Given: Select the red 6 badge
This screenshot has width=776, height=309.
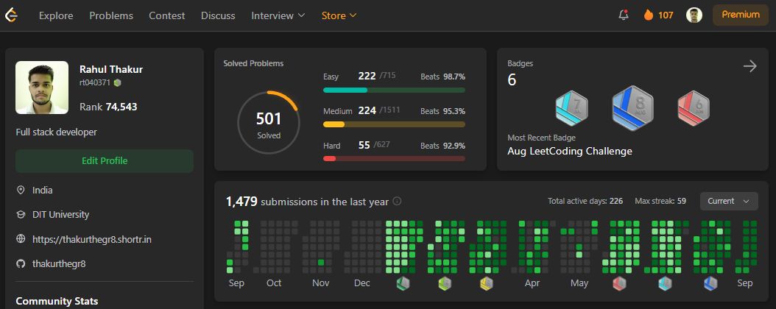Looking at the screenshot, I should 694,107.
